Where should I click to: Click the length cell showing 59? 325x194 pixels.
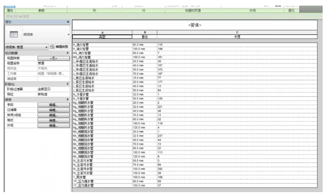(x=237, y=181)
